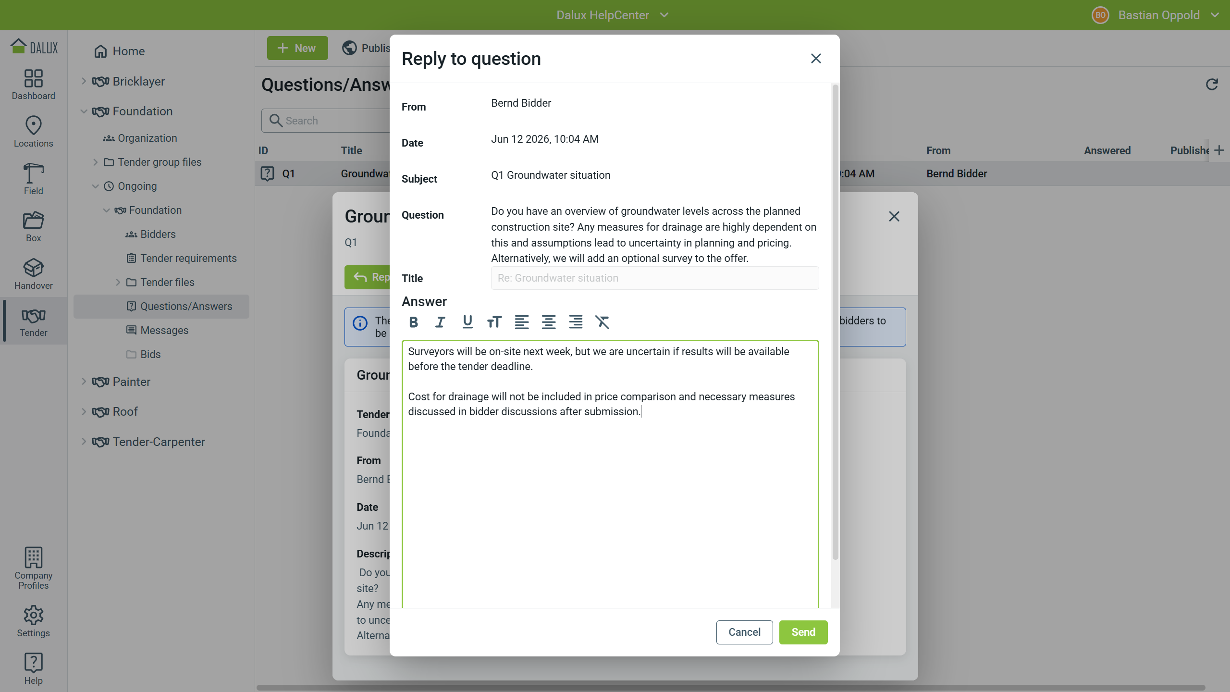Viewport: 1230px width, 692px height.
Task: Expand the Bricklayer tender group
Action: point(84,81)
